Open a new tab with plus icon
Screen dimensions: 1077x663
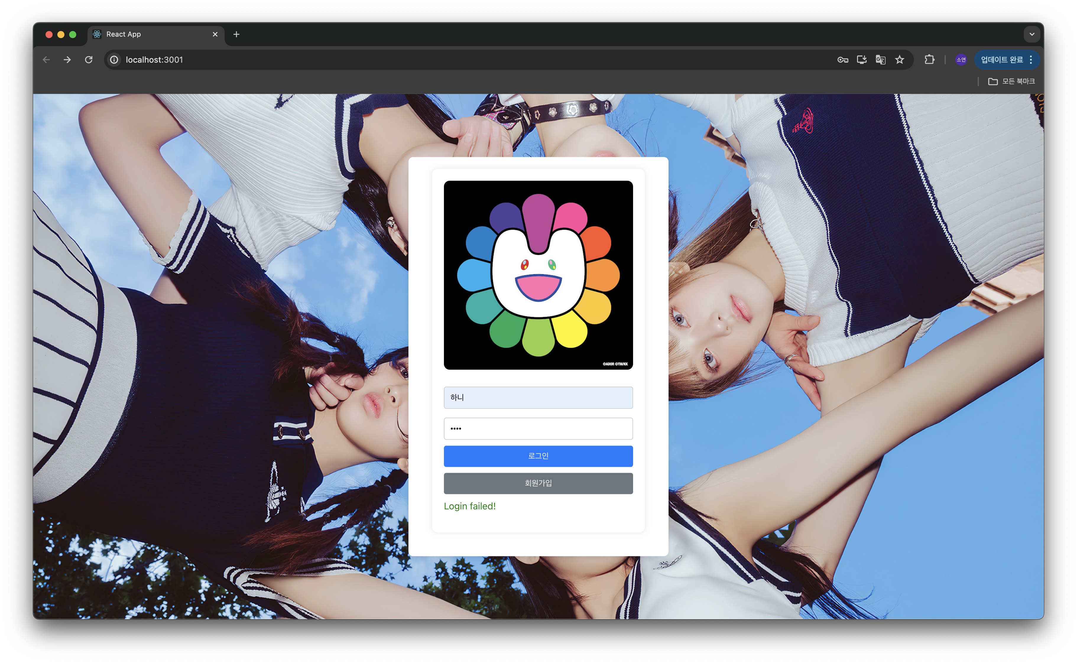click(x=236, y=34)
